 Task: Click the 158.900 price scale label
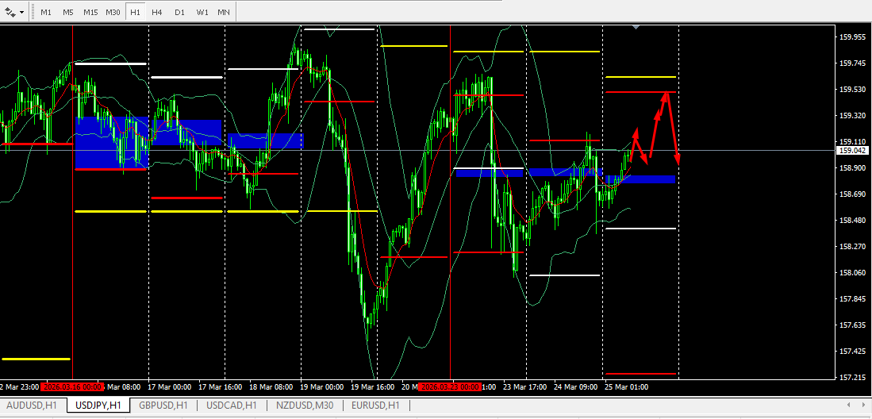[852, 168]
